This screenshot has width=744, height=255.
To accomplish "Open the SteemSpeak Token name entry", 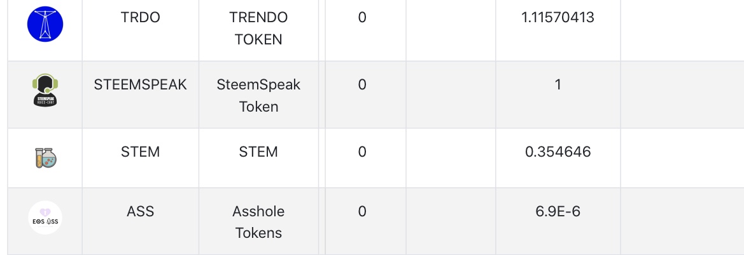I will (258, 95).
